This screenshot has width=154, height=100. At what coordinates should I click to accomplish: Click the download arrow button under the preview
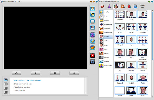coord(74,73)
